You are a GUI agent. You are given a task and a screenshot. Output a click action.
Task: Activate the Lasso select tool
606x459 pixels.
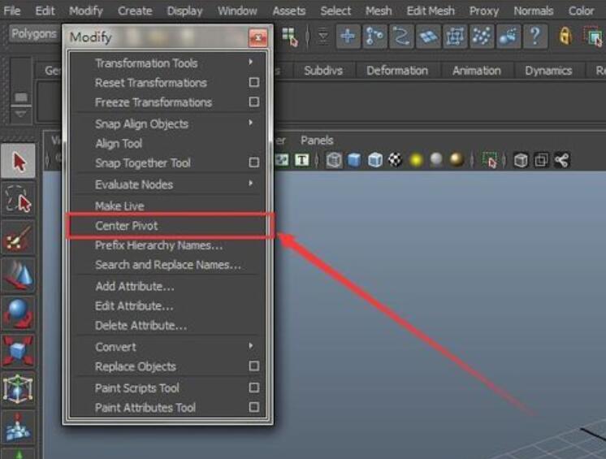point(19,199)
